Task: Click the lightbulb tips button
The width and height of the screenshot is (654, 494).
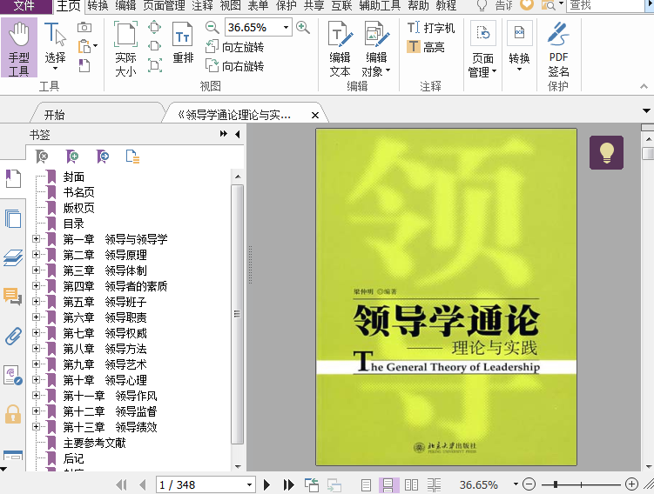Action: (606, 152)
